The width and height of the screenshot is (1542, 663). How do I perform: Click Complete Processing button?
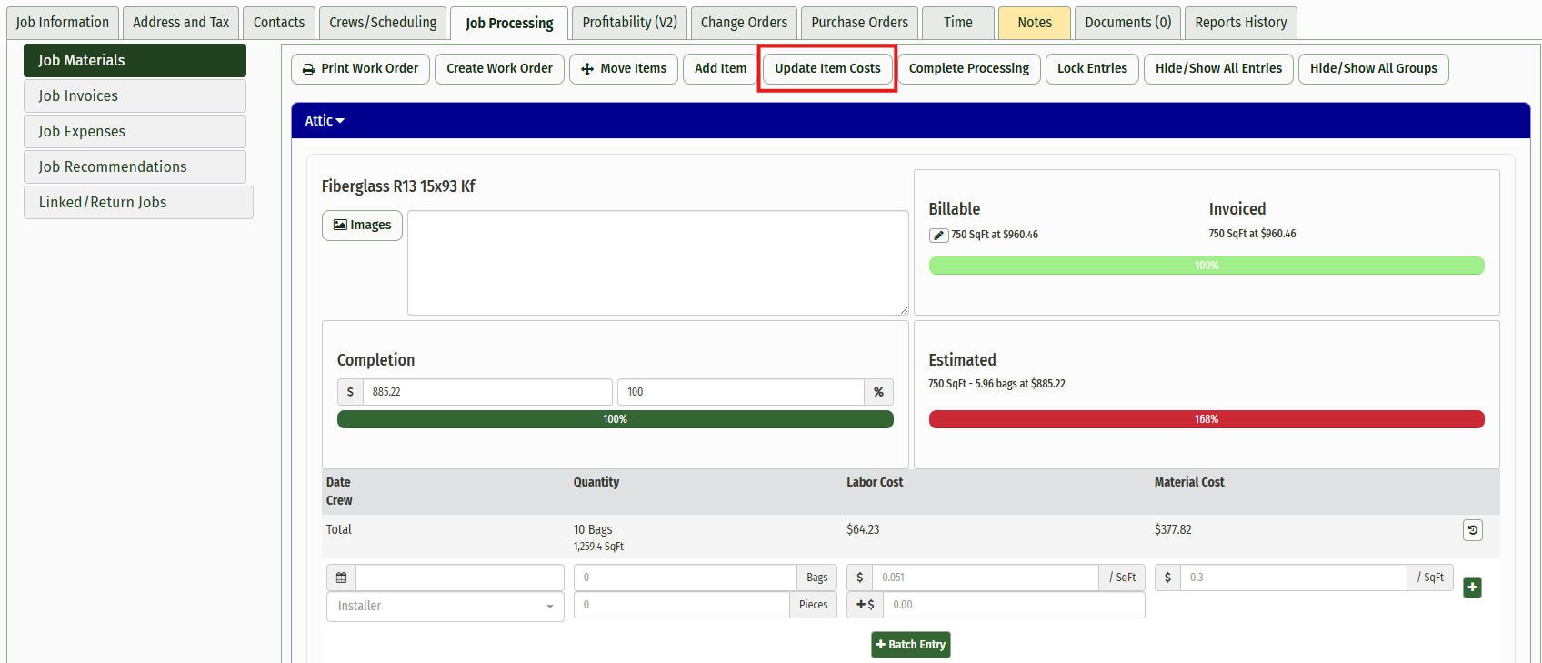tap(968, 69)
